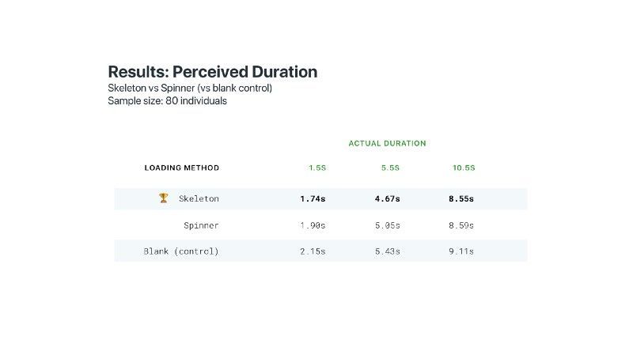Screen dimensions: 633x351
Task: Click the 1.90s Spinner value
Action: pos(313,225)
